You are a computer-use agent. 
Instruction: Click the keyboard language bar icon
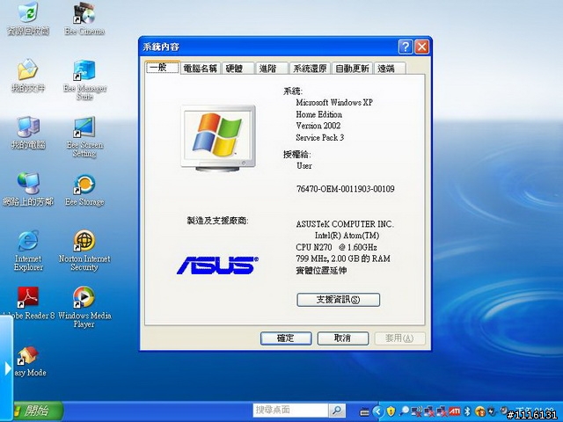364,411
